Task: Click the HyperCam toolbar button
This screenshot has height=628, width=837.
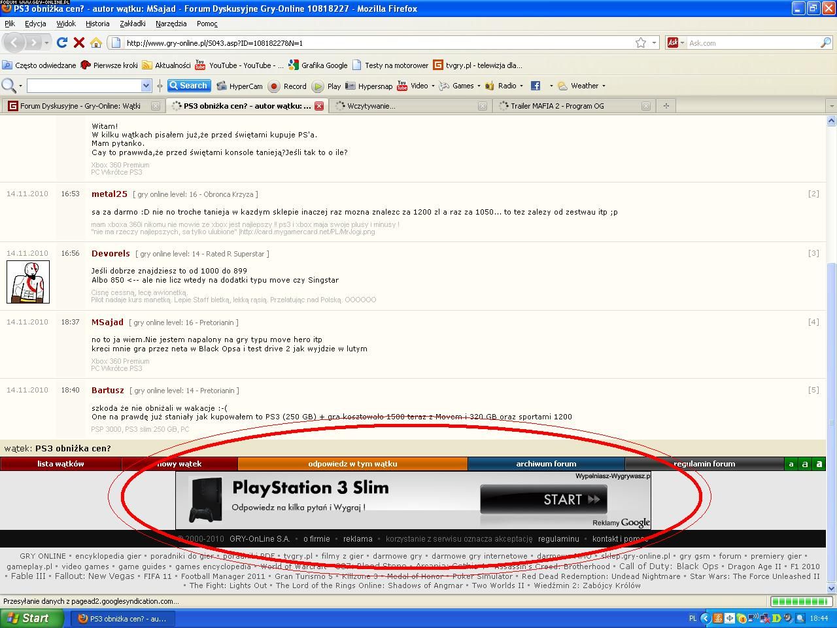Action: tap(239, 86)
